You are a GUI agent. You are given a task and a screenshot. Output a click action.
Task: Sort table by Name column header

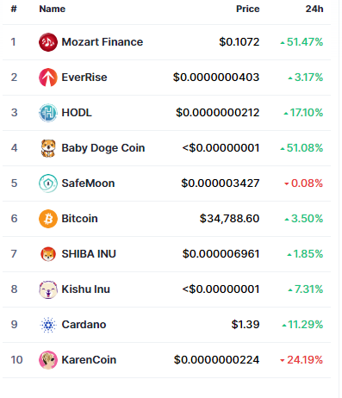click(53, 9)
